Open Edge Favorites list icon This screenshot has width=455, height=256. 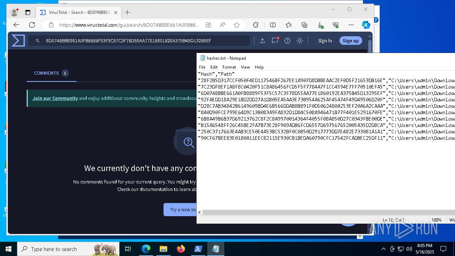coord(289,25)
